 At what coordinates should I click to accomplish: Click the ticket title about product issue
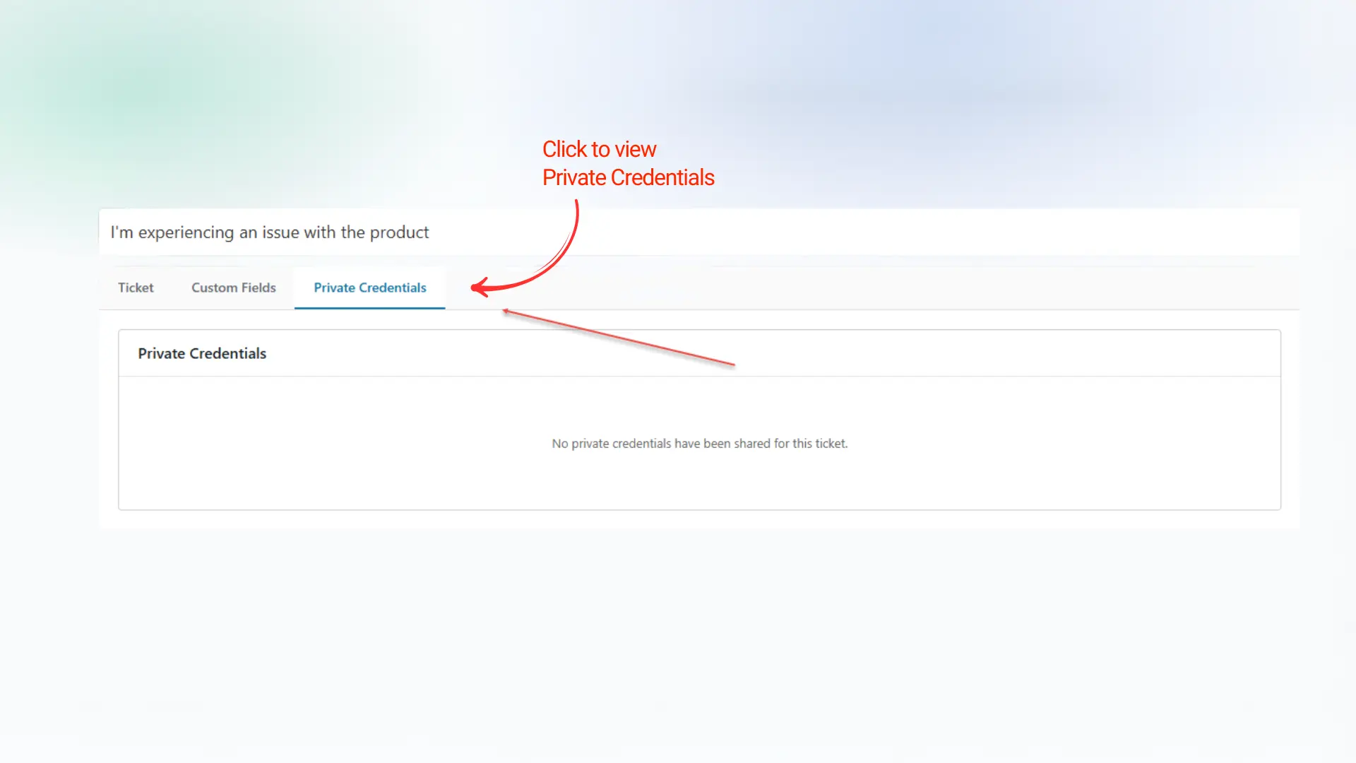(x=269, y=232)
